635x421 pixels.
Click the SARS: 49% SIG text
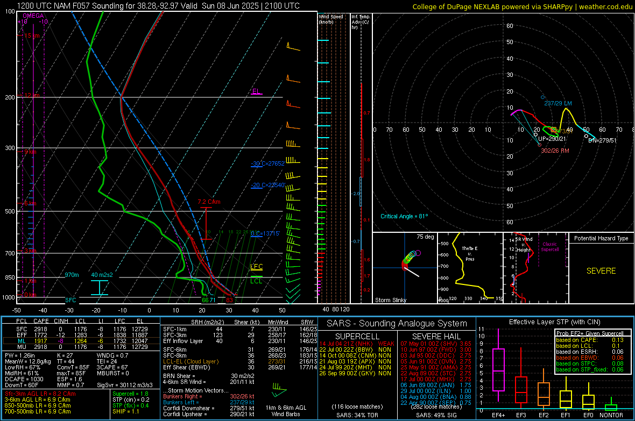436,415
